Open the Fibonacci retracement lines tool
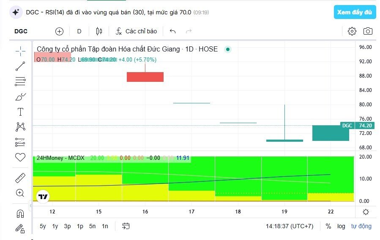The width and height of the screenshot is (380, 240). click(x=20, y=81)
